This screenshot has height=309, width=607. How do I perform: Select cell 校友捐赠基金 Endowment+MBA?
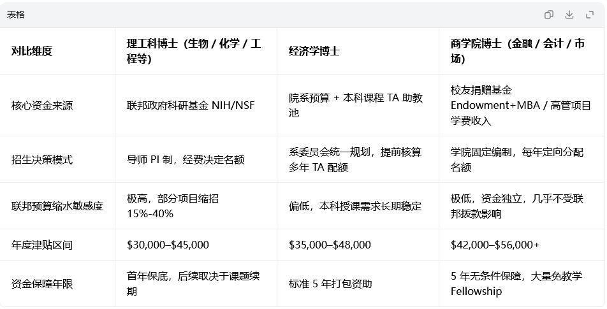click(521, 105)
